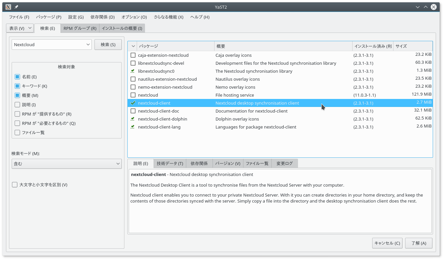The height and width of the screenshot is (260, 444).
Task: Select the libnextcloudsync0 package name
Action: [156, 71]
